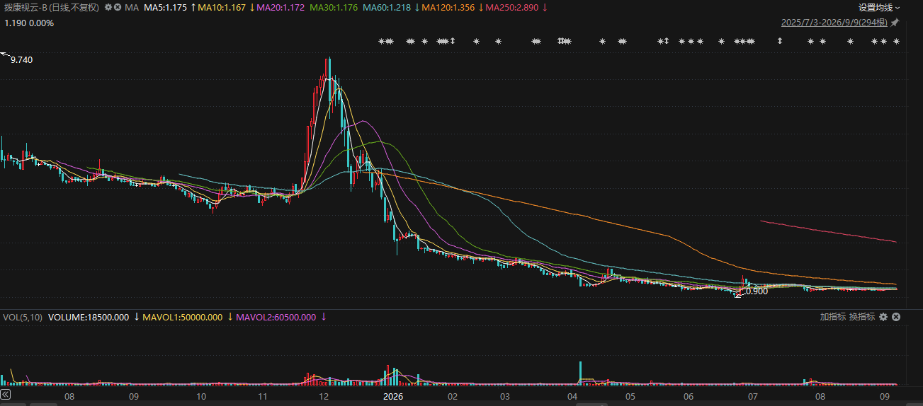Click 换指标 to switch indicator
Screen dimensions: 923x406
(862, 317)
